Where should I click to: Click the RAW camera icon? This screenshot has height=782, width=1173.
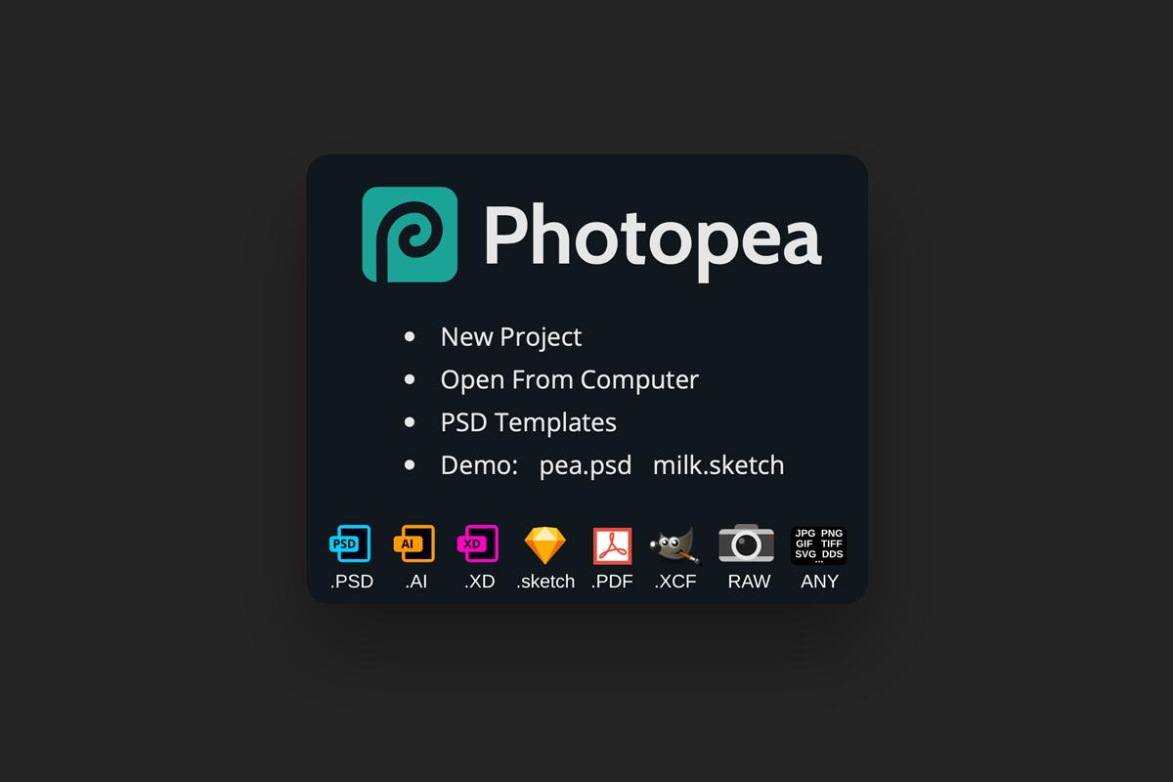click(747, 543)
